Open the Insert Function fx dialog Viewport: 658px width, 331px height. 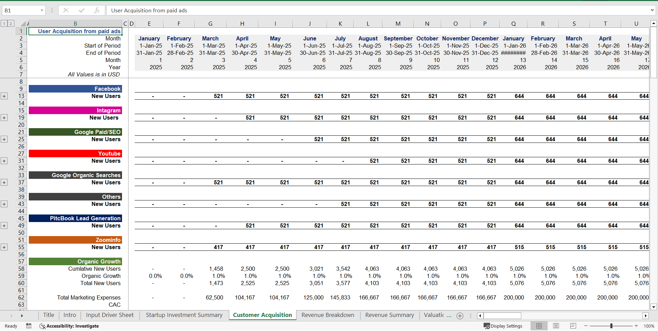tap(97, 10)
